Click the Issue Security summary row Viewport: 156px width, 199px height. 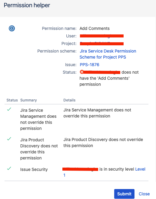click(x=76, y=172)
